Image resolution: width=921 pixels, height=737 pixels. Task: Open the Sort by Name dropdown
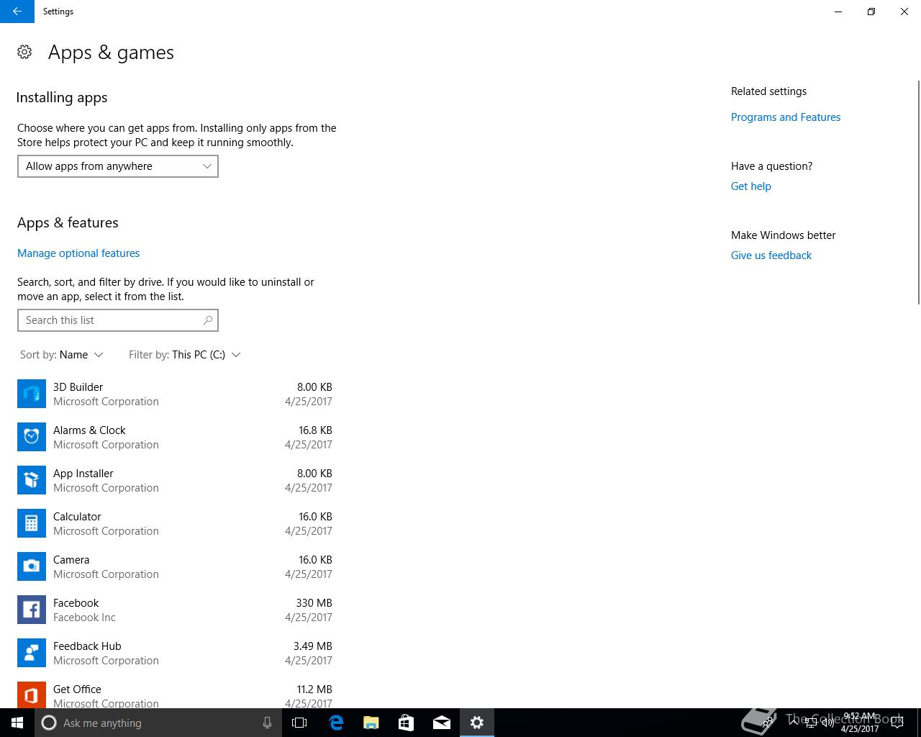pyautogui.click(x=62, y=355)
